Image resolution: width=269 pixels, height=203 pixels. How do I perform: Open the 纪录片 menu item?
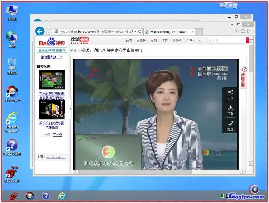pos(177,41)
